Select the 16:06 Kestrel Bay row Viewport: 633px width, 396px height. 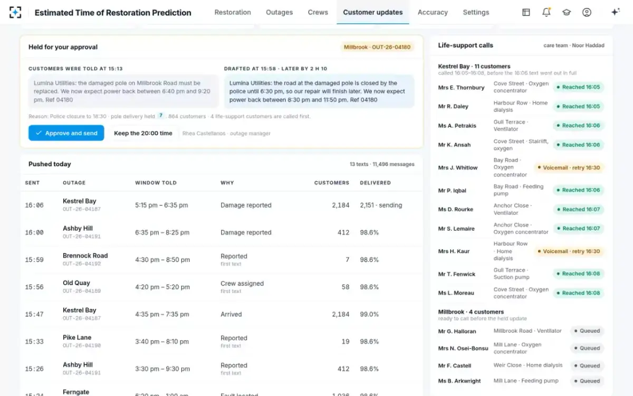(x=222, y=205)
